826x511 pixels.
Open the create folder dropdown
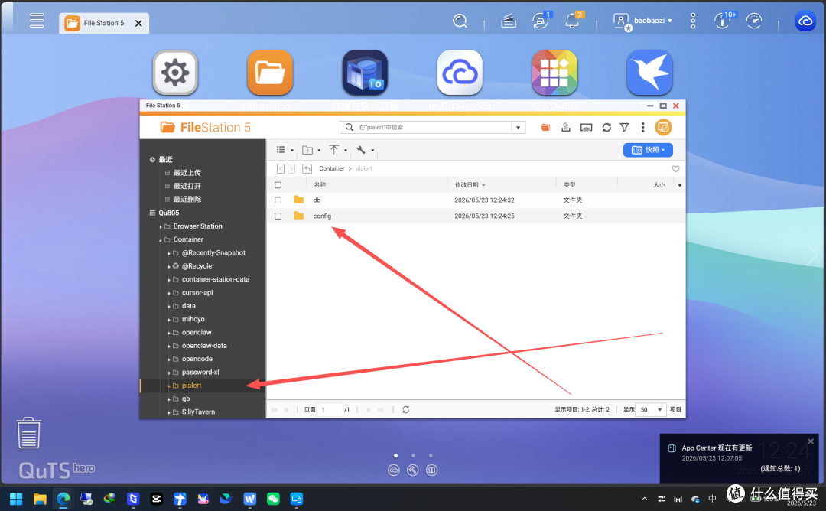pyautogui.click(x=311, y=150)
